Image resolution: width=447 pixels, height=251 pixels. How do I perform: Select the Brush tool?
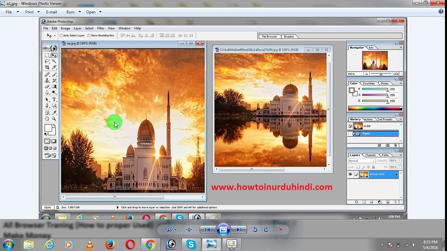coord(54,74)
